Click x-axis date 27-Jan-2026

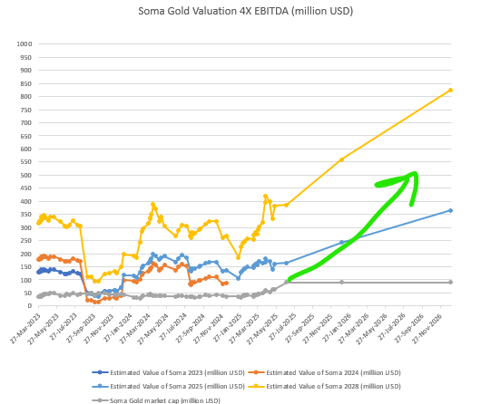(x=337, y=328)
